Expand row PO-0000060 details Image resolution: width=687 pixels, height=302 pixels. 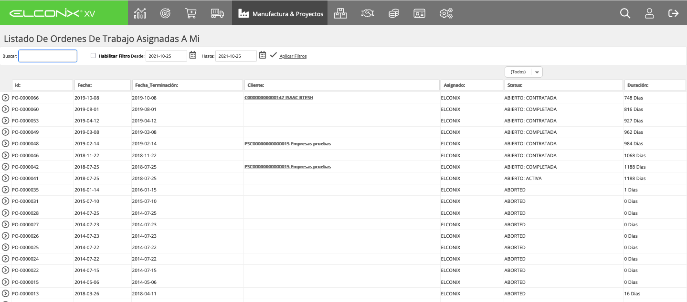(6, 109)
